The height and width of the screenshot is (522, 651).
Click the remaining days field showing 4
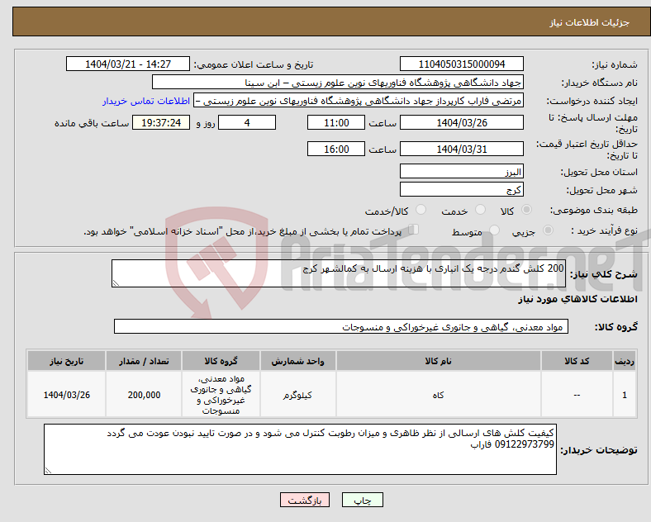247,123
